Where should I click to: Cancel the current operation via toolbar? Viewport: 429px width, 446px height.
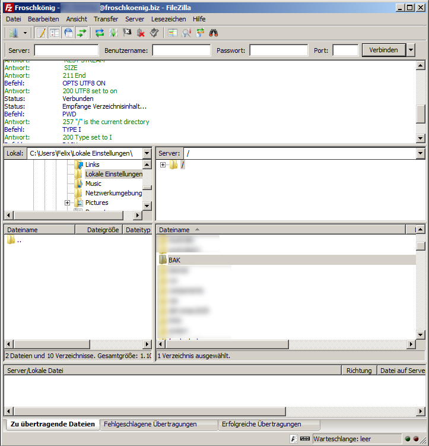click(x=127, y=33)
